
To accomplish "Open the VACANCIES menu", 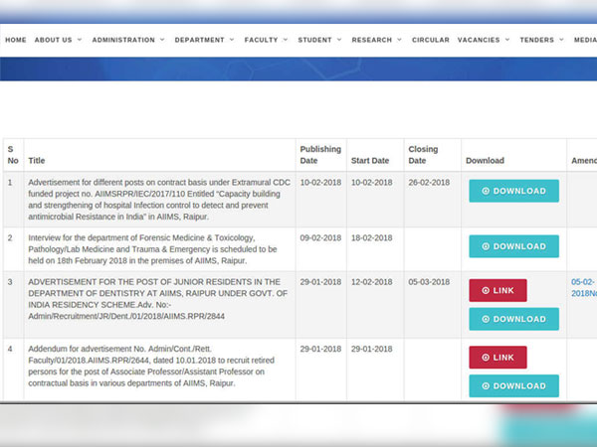I will coord(479,40).
